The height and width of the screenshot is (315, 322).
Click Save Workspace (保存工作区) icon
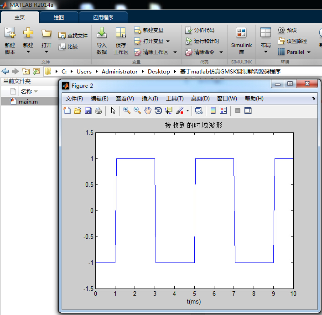(121, 33)
